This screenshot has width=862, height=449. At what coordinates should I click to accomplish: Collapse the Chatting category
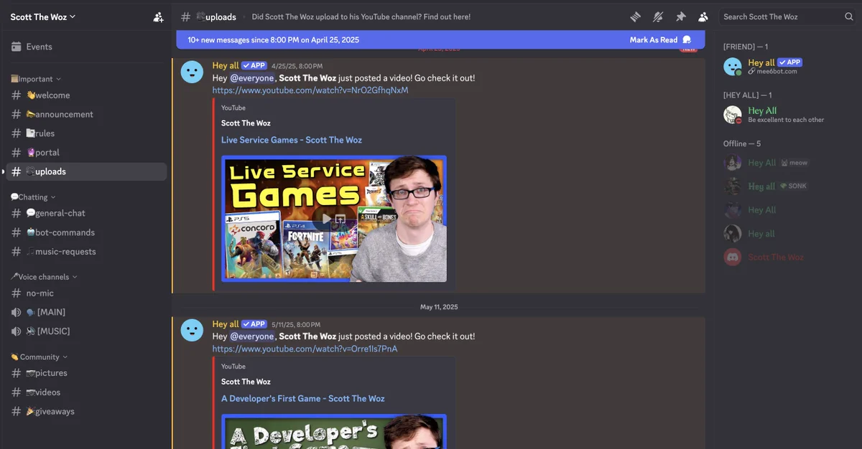click(33, 197)
